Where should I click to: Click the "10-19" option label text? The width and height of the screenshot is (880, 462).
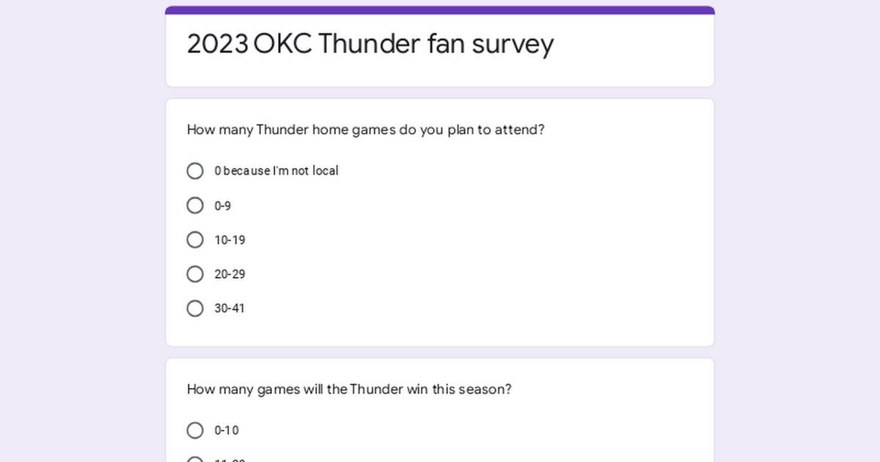[x=230, y=241]
